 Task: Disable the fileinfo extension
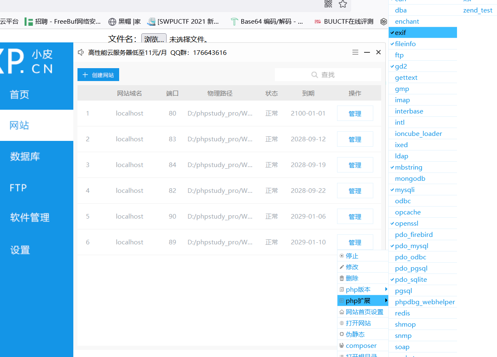(x=423, y=44)
